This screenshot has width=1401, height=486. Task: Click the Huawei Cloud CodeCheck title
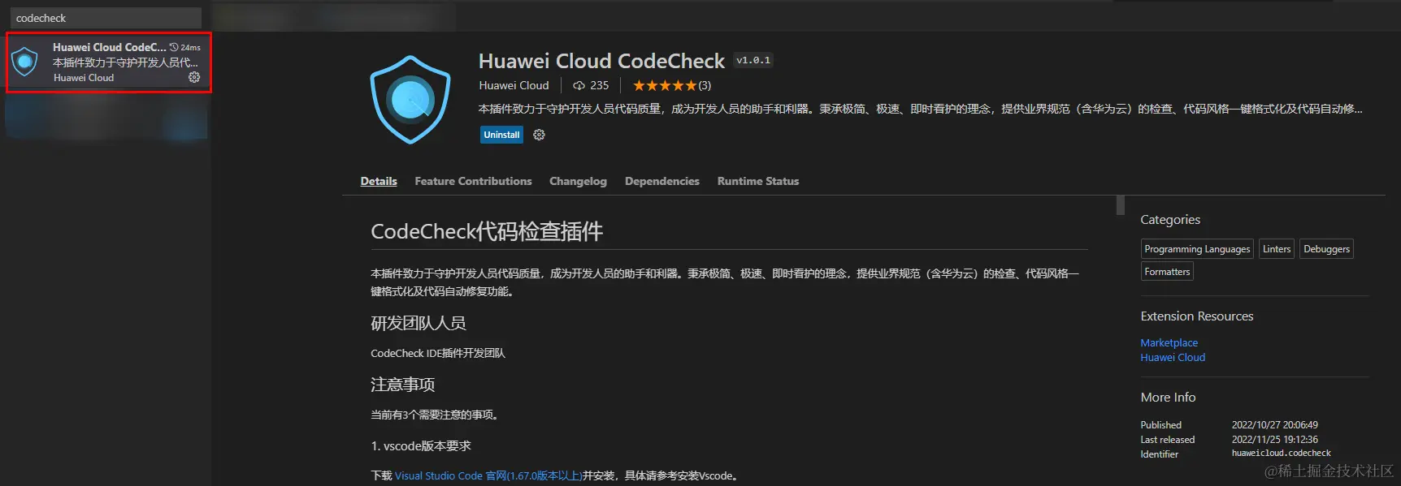pos(601,61)
